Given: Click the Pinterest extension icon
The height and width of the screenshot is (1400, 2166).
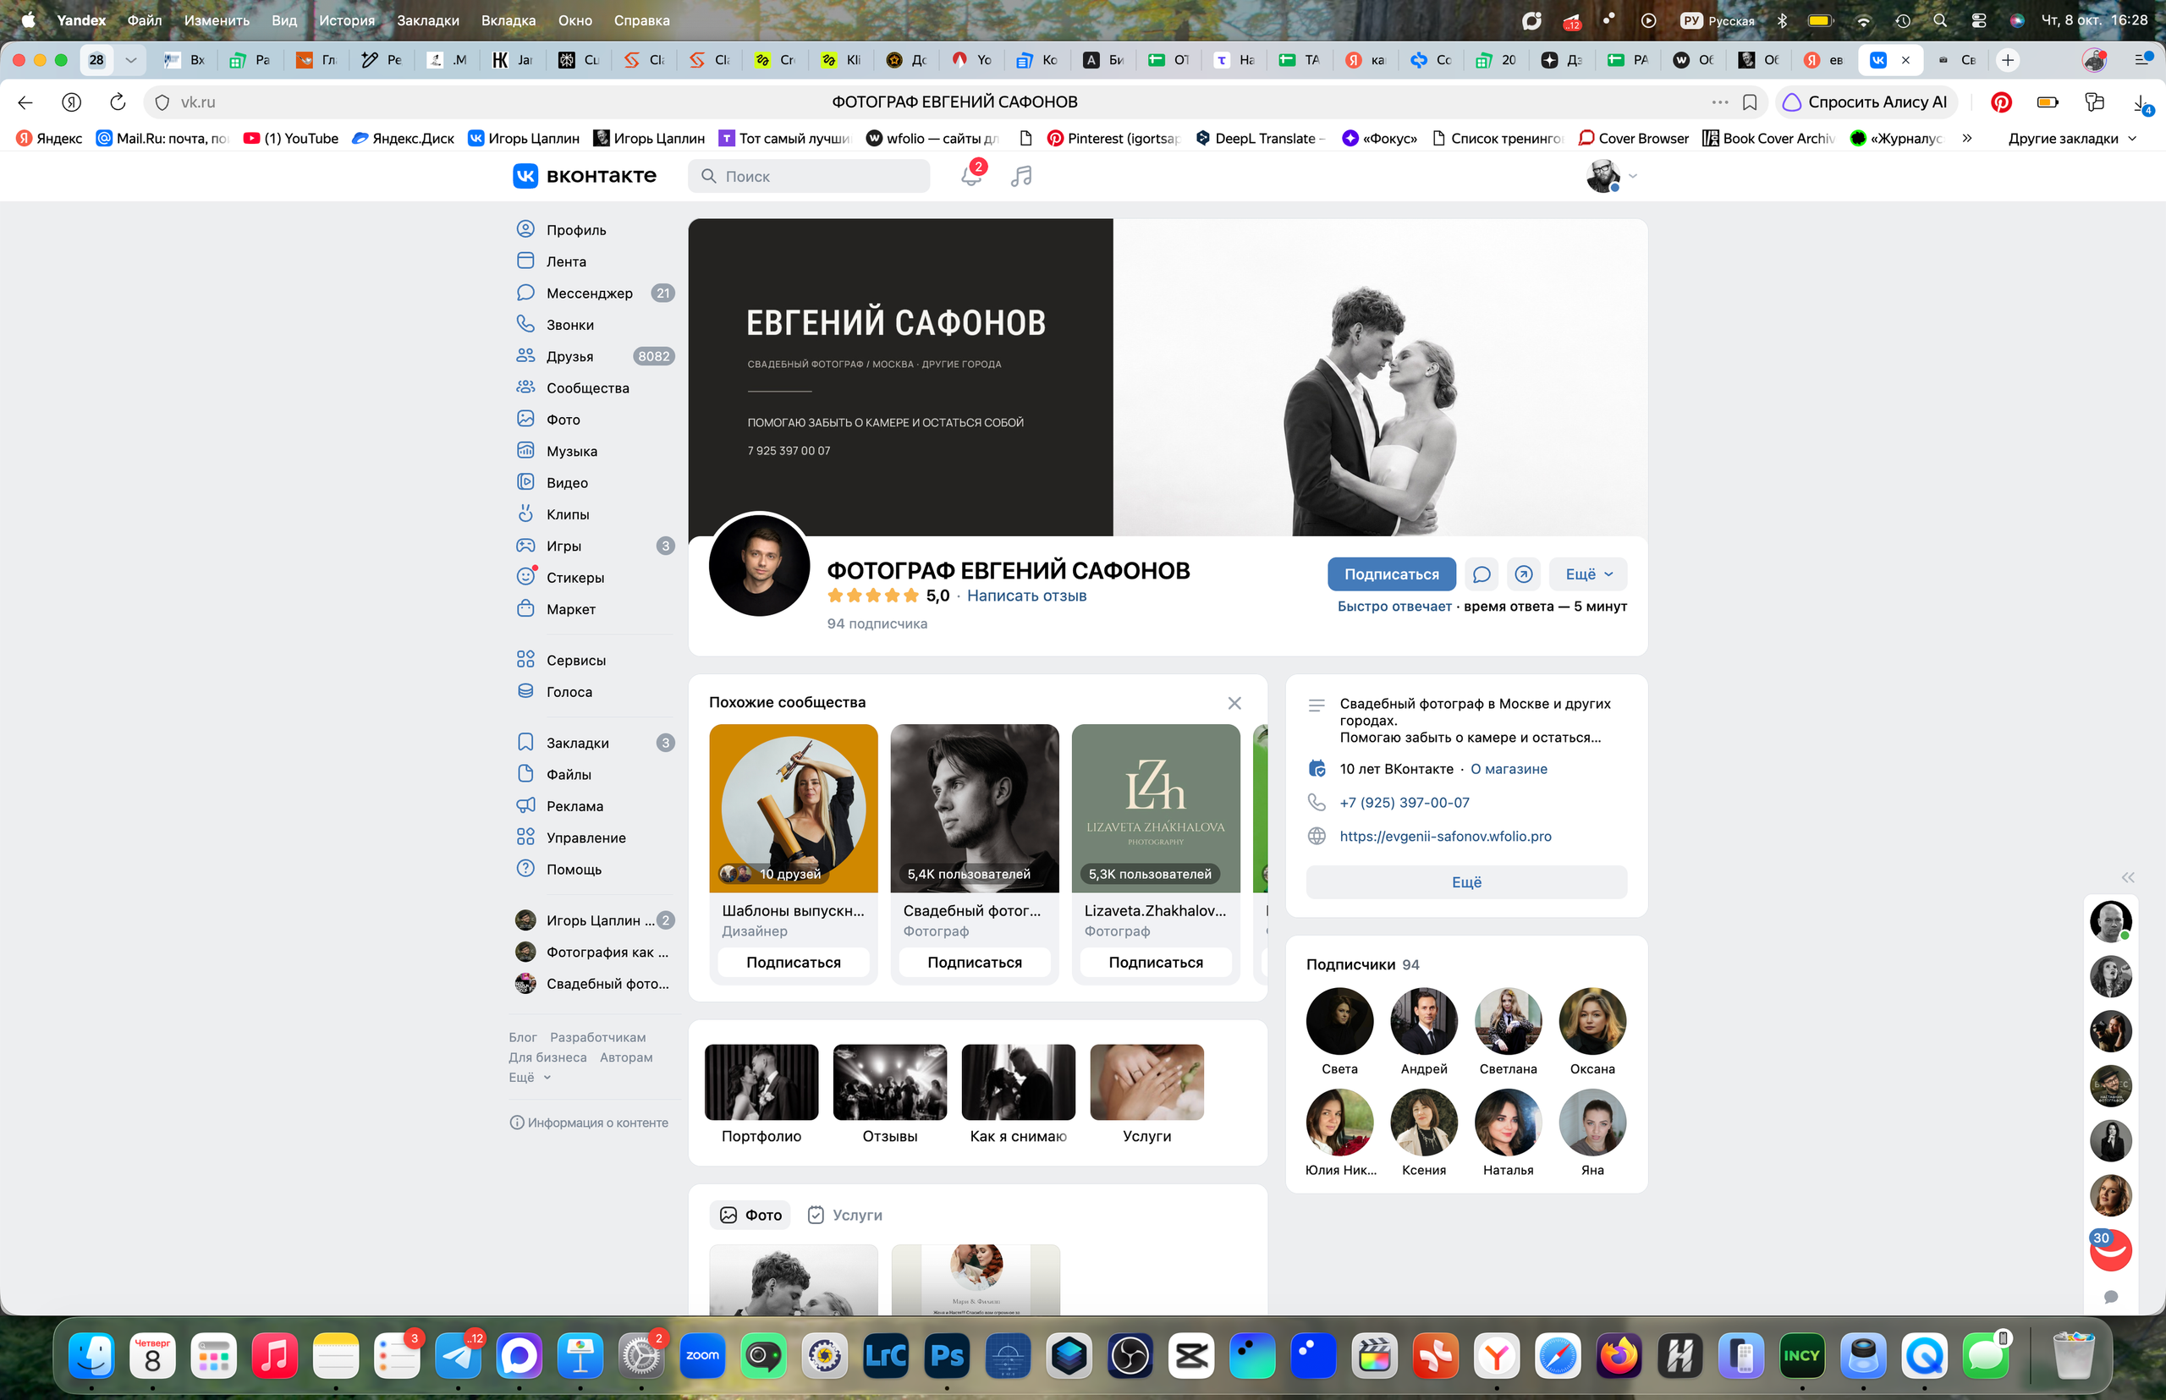Looking at the screenshot, I should pyautogui.click(x=2000, y=102).
